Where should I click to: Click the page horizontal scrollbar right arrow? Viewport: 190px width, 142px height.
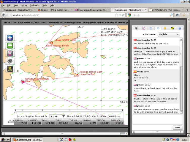(x=126, y=134)
